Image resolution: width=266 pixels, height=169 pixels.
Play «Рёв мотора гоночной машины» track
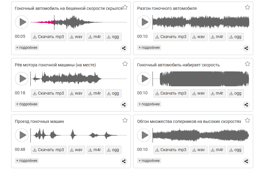[21, 79]
